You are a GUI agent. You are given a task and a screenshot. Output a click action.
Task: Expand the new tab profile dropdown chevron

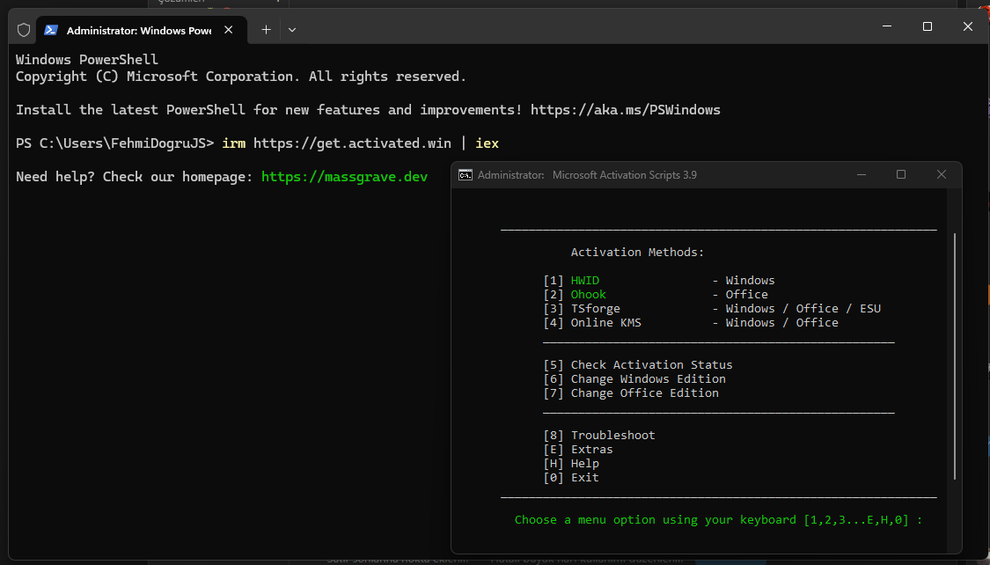click(x=292, y=30)
